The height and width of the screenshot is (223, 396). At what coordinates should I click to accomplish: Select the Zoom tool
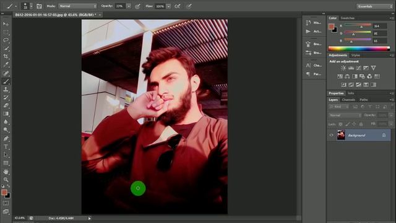click(x=6, y=180)
